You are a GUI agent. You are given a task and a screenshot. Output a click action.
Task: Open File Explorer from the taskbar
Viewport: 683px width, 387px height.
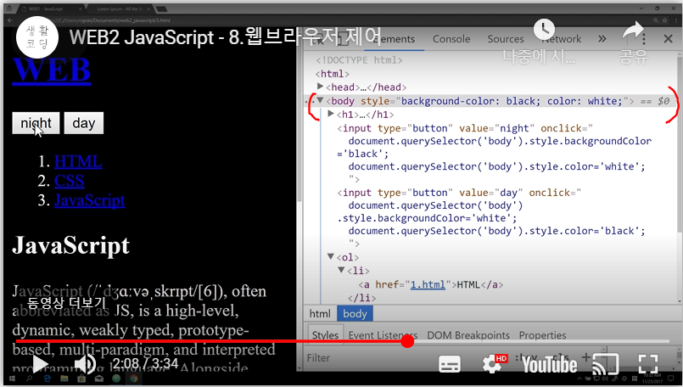[64, 379]
